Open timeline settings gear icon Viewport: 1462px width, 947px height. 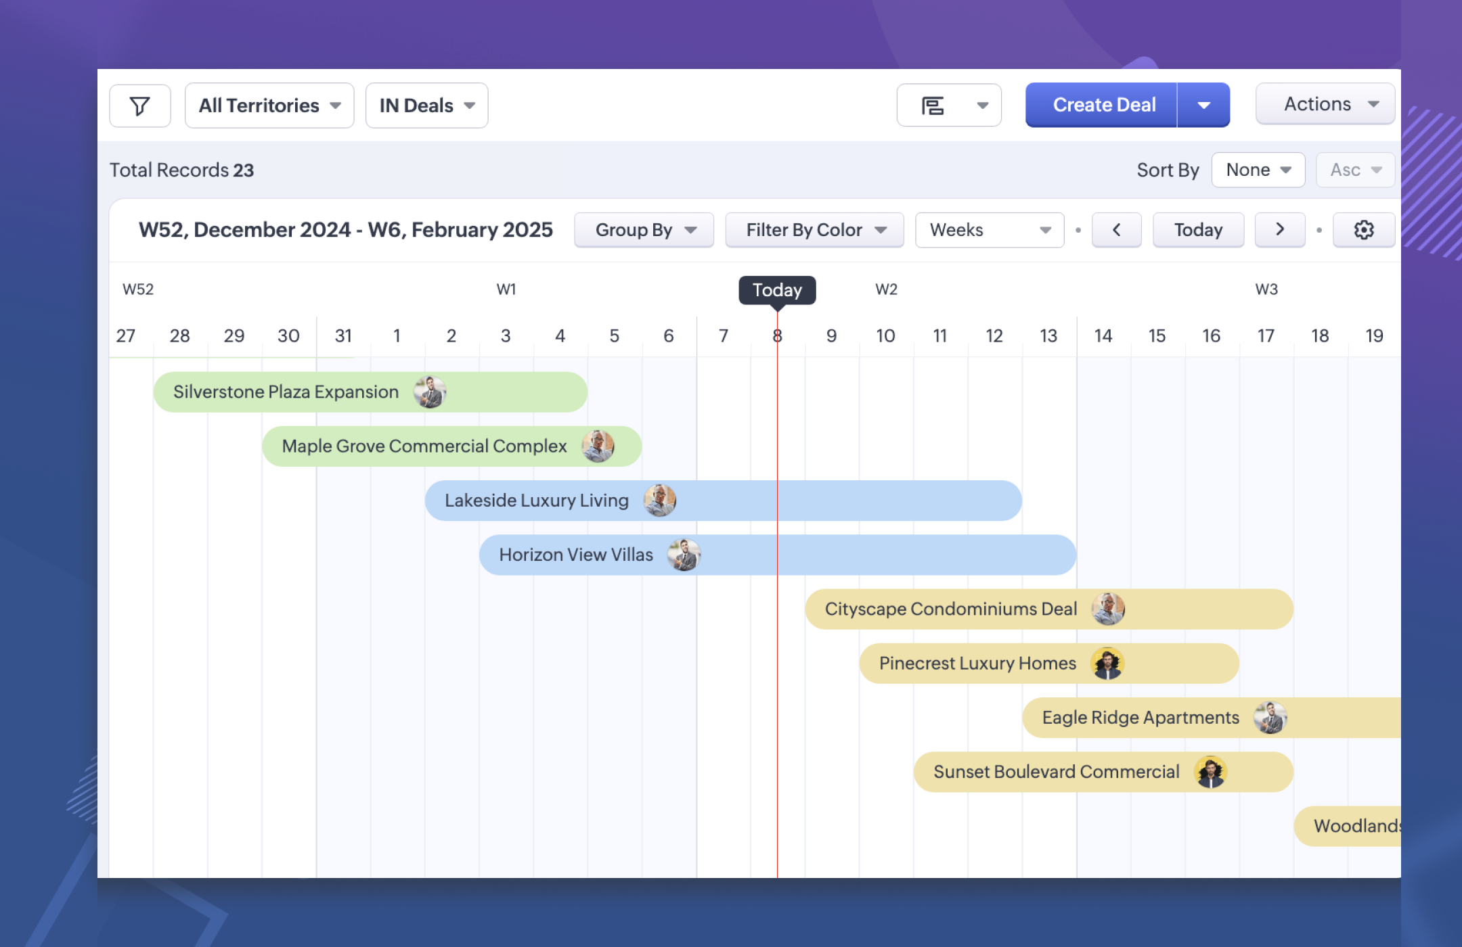click(x=1363, y=230)
